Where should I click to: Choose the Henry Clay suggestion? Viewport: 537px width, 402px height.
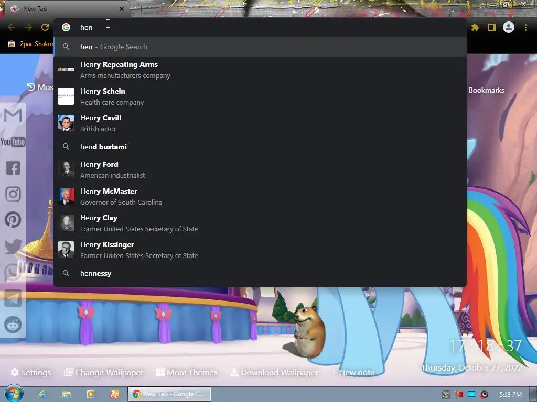click(260, 223)
